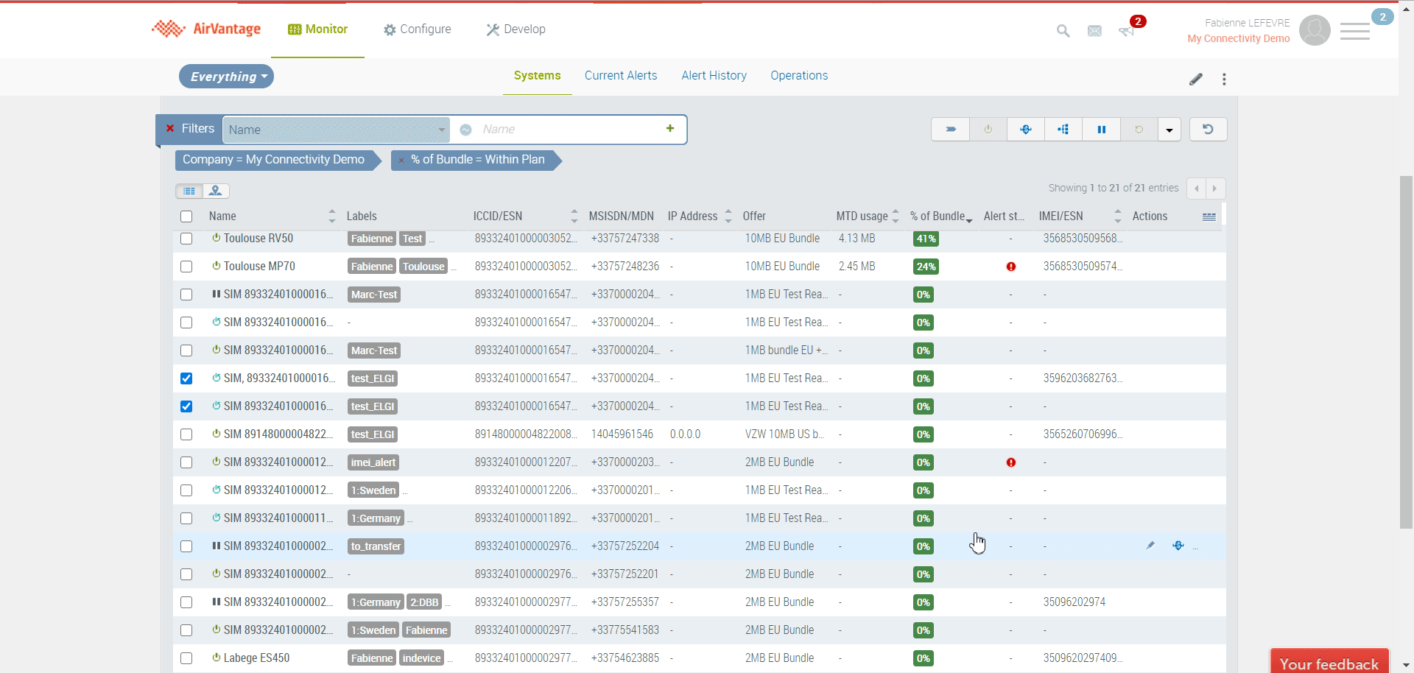
Task: Click the My Connectivity Demo company link
Action: point(1238,39)
